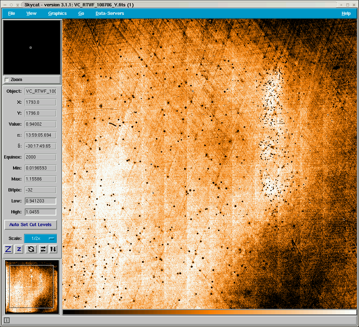Click the Low cut level input field
The height and width of the screenshot is (327, 359).
(40, 201)
